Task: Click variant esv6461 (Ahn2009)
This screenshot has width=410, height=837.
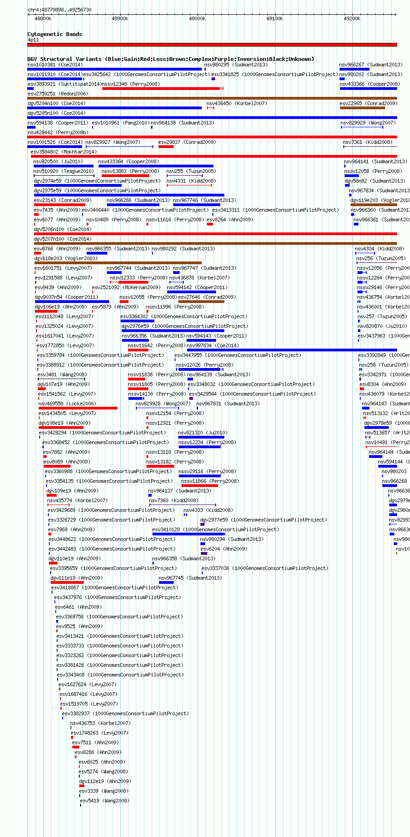Action: pyautogui.click(x=78, y=607)
